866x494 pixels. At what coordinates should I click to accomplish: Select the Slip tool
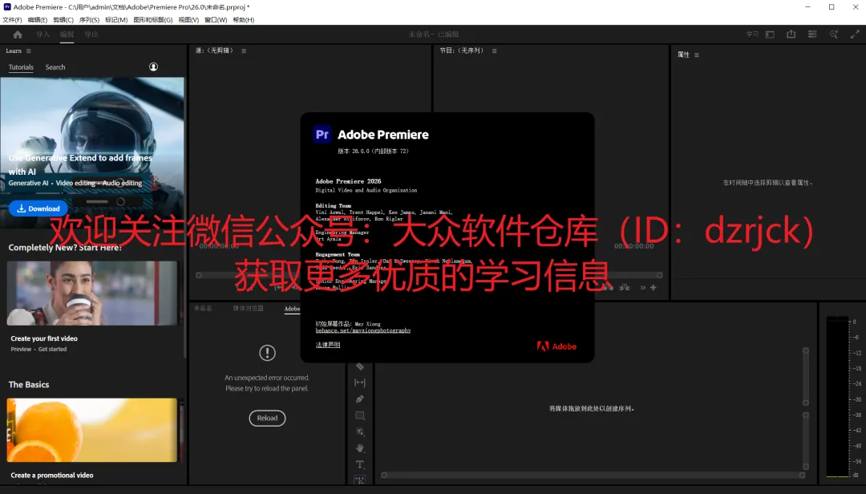tap(359, 383)
